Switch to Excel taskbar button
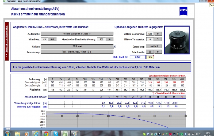Viewport: 214px width, 136px height. [x=65, y=134]
